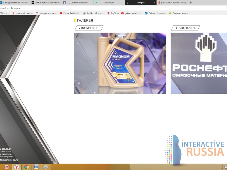Click the red picture-app taskbar icon
This screenshot has height=170, width=227.
[x=7, y=167]
